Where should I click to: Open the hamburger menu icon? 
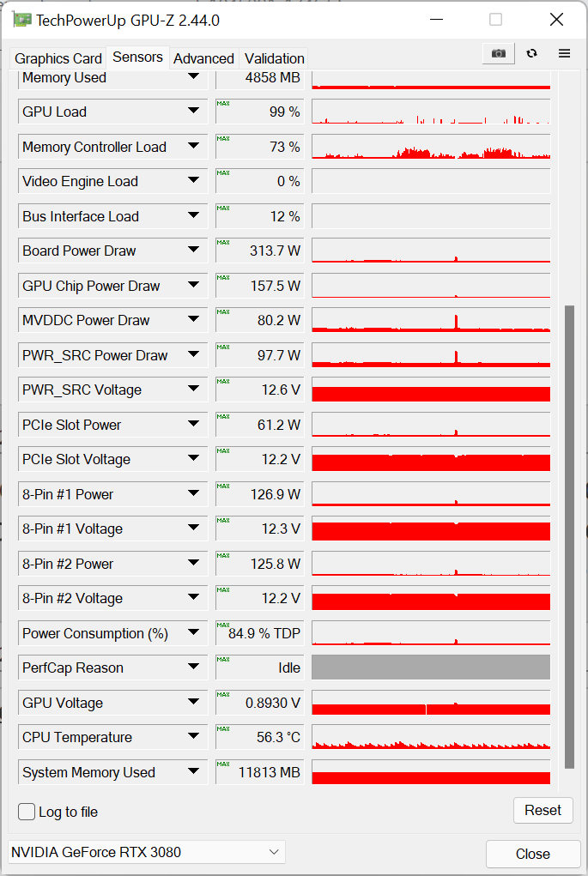pos(564,53)
